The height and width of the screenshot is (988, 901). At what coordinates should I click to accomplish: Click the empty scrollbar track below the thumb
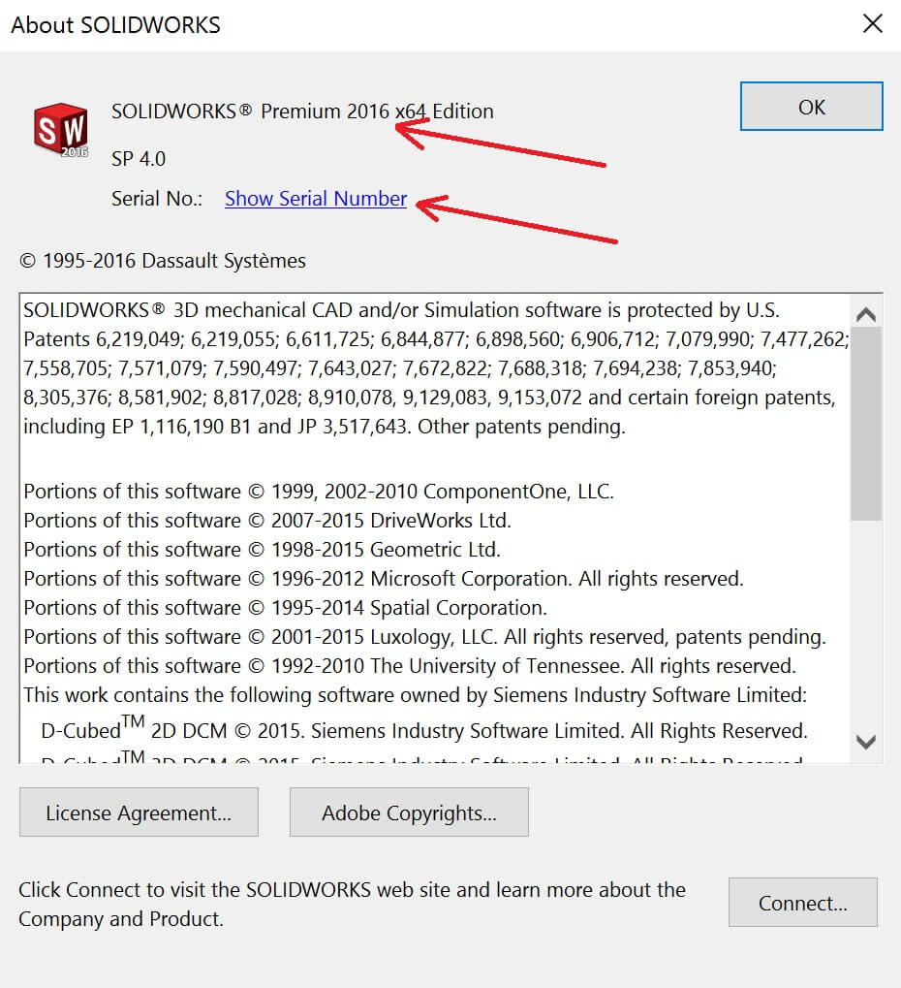pyautogui.click(x=866, y=623)
